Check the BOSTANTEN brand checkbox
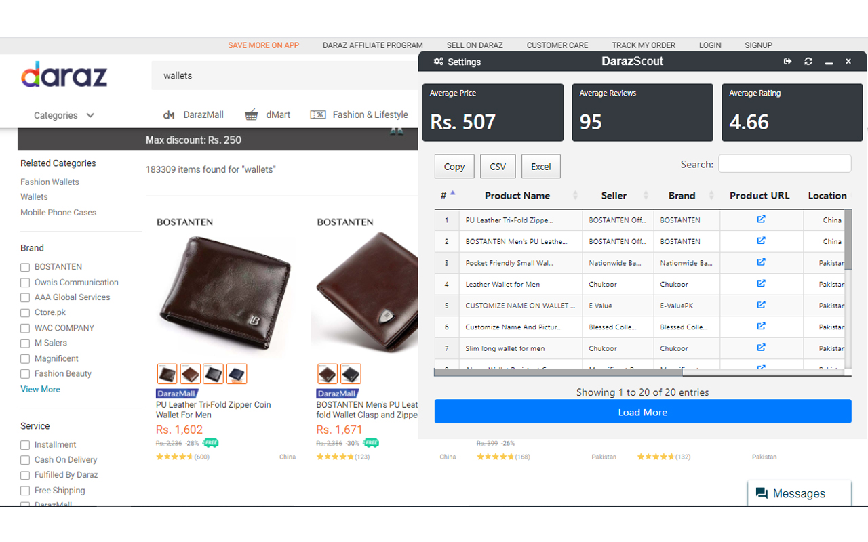 [x=25, y=267]
